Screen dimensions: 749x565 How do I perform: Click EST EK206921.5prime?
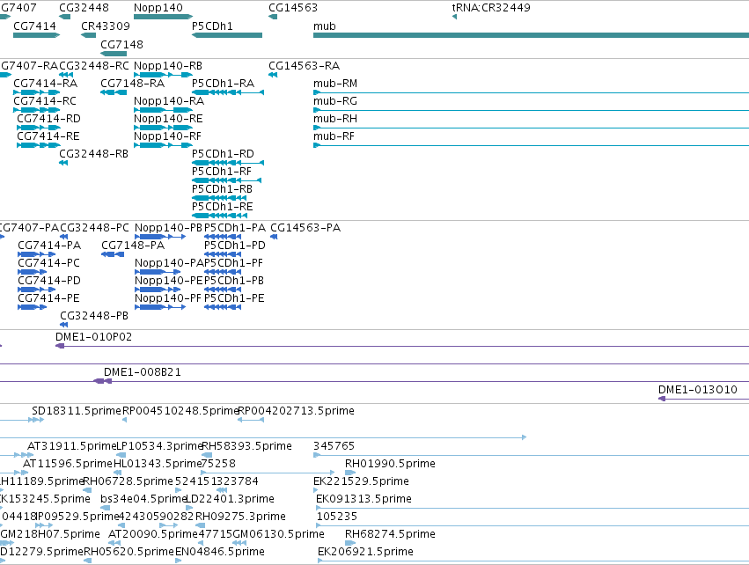(533, 561)
